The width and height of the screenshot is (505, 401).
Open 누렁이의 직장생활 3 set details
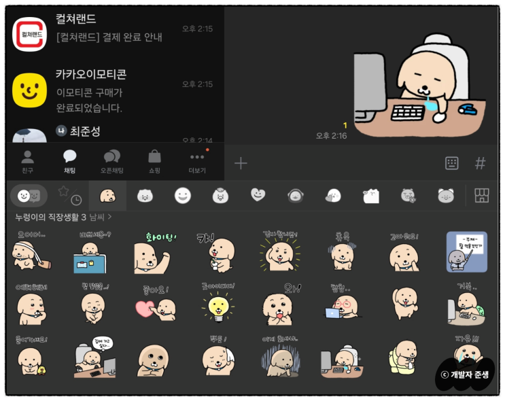(x=63, y=217)
